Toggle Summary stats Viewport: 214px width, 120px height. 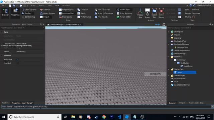[x=196, y=13]
